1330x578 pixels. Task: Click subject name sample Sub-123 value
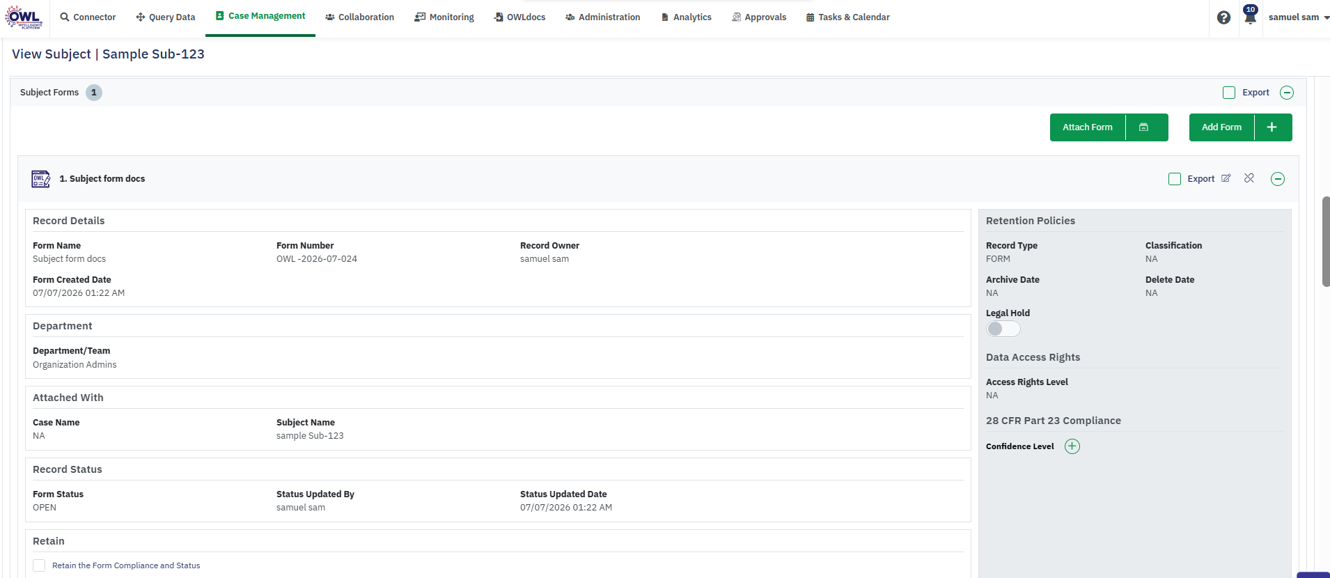[x=310, y=436]
